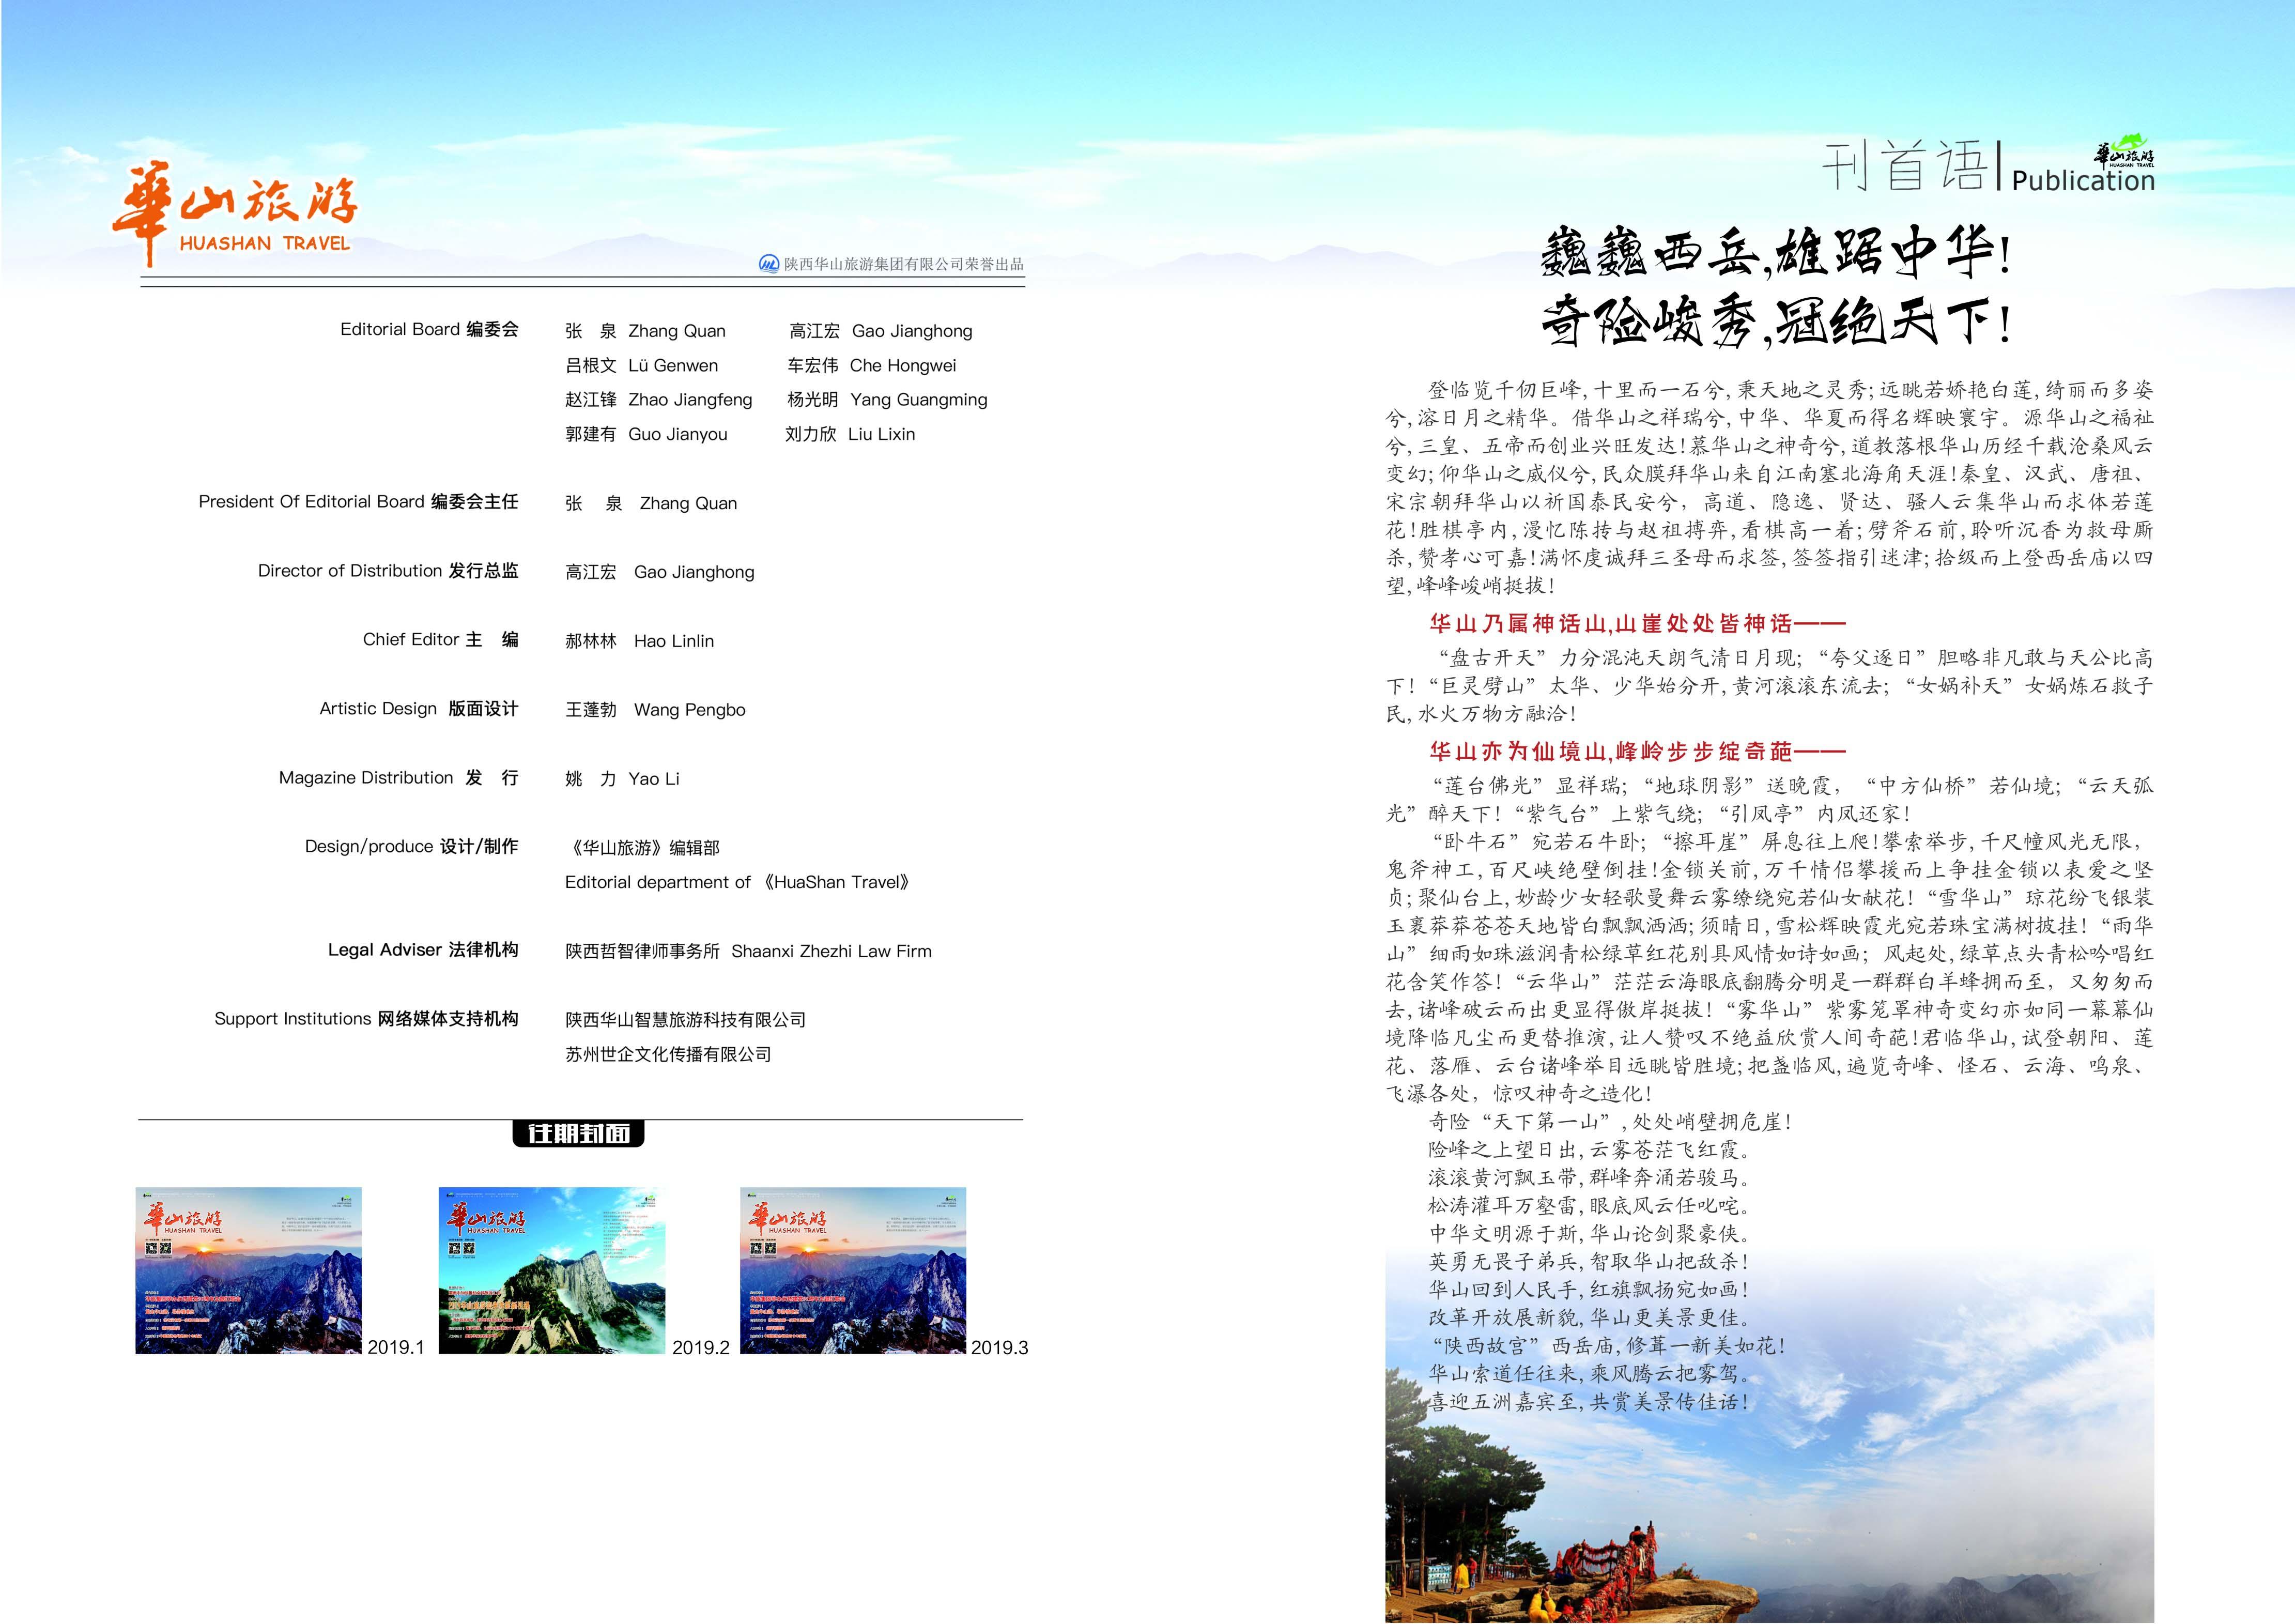2295x1624 pixels.
Task: Click the 巍巍西岳,雄踞中华 calligraphy headline
Action: point(1775,252)
